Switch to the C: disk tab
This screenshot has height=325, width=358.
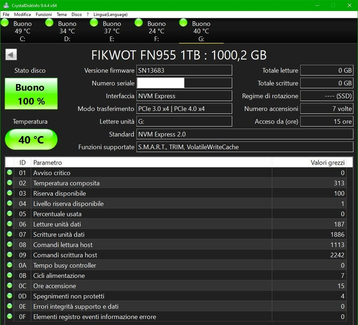coord(22,31)
